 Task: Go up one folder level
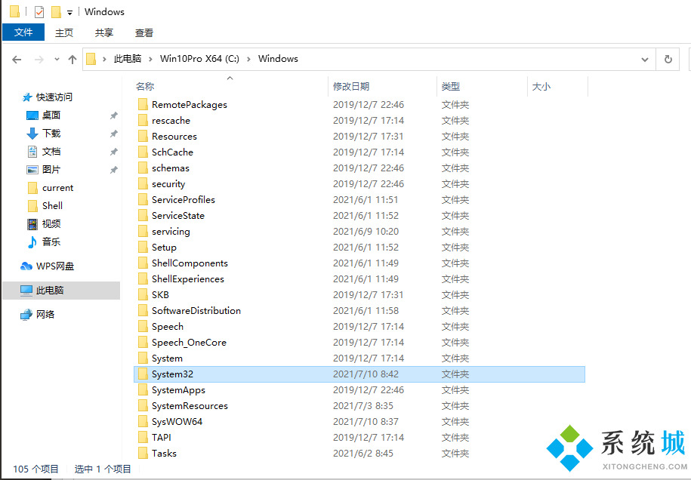pos(72,60)
